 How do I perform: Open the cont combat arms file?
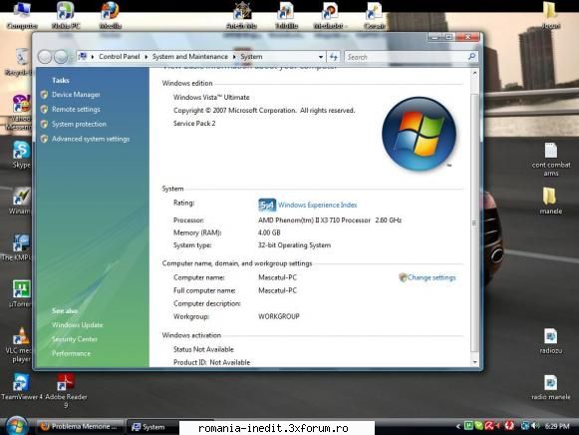pyautogui.click(x=551, y=160)
